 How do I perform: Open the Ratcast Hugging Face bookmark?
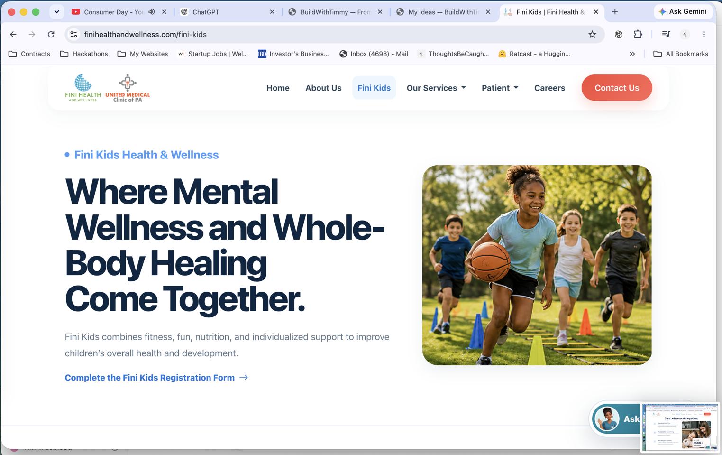[534, 54]
